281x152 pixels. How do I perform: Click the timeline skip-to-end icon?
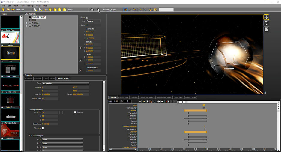[x=175, y=102]
